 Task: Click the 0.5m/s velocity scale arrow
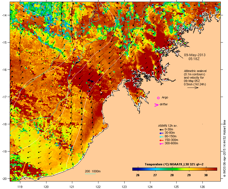pyautogui.click(x=193, y=88)
